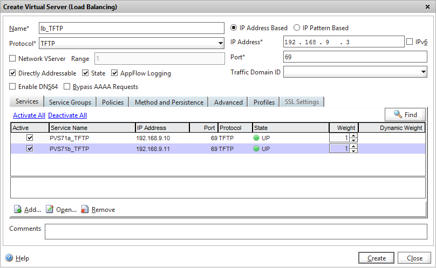Click the Open service document icon

pyautogui.click(x=50, y=210)
